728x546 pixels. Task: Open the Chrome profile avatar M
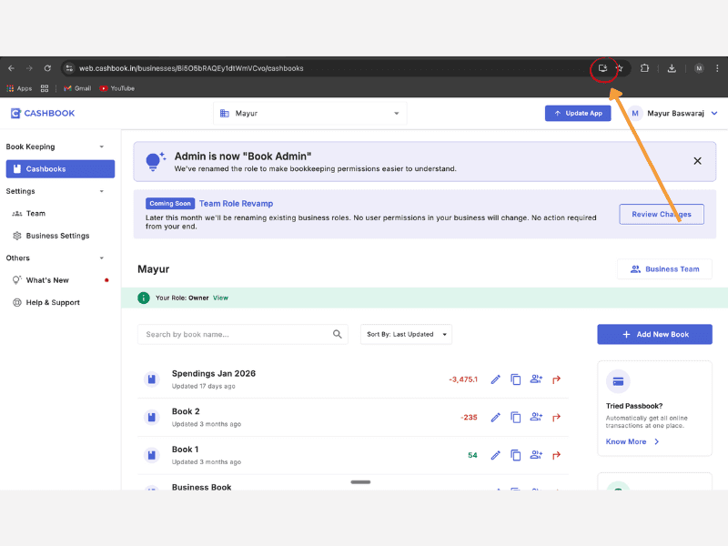[699, 68]
